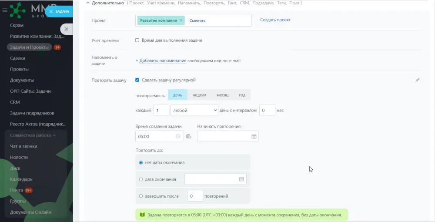Focus the interval мес number field
435x222 pixels.
(x=267, y=110)
